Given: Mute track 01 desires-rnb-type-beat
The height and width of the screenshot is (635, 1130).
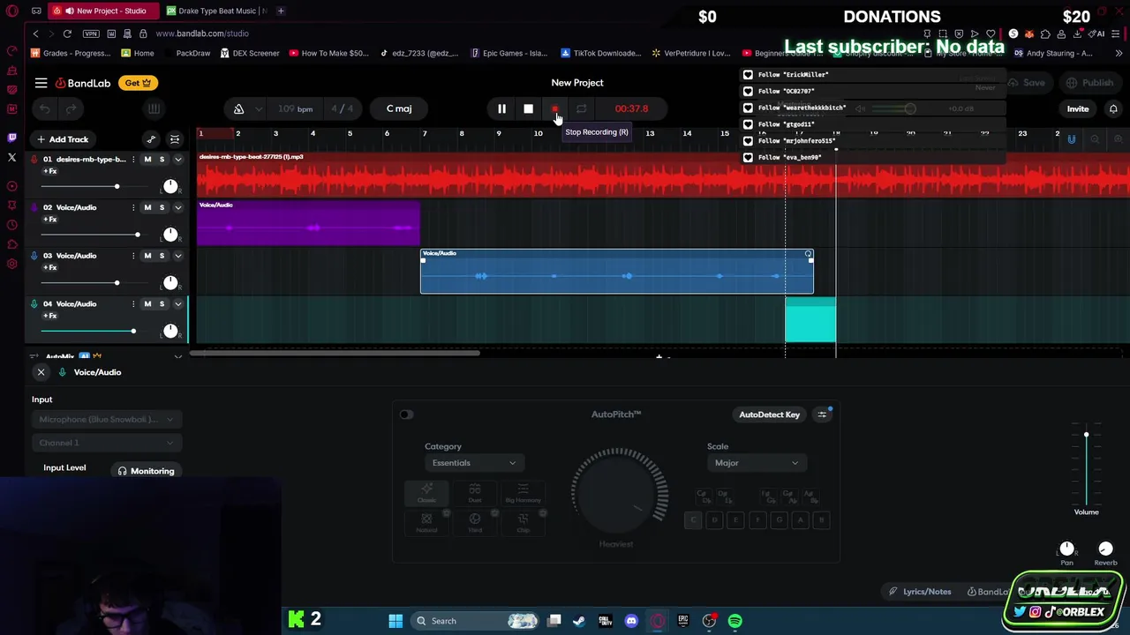Looking at the screenshot, I should (x=147, y=160).
